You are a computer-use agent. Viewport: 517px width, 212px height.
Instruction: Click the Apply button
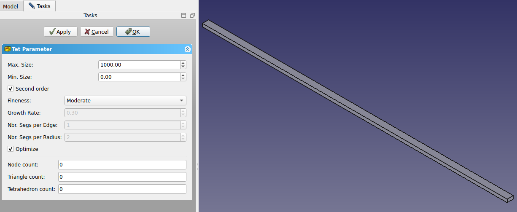point(60,32)
